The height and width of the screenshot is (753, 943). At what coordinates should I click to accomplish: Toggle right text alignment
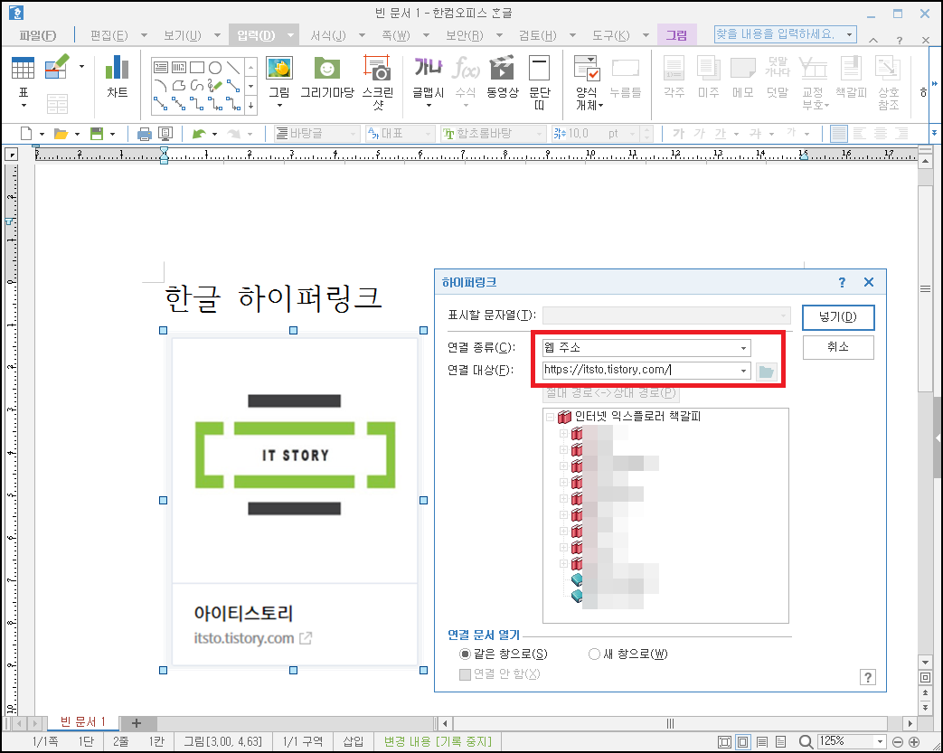(x=901, y=134)
